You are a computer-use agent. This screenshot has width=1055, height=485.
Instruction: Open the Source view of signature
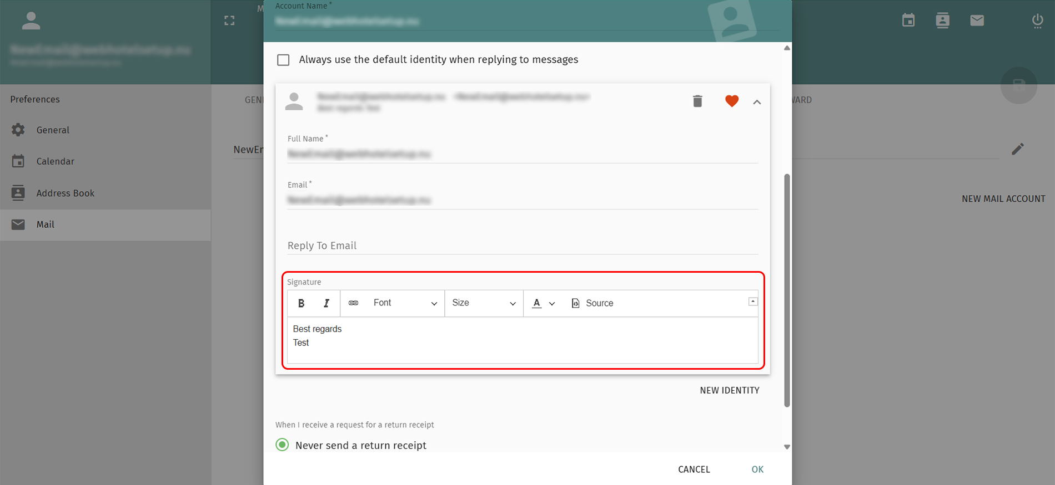(592, 303)
